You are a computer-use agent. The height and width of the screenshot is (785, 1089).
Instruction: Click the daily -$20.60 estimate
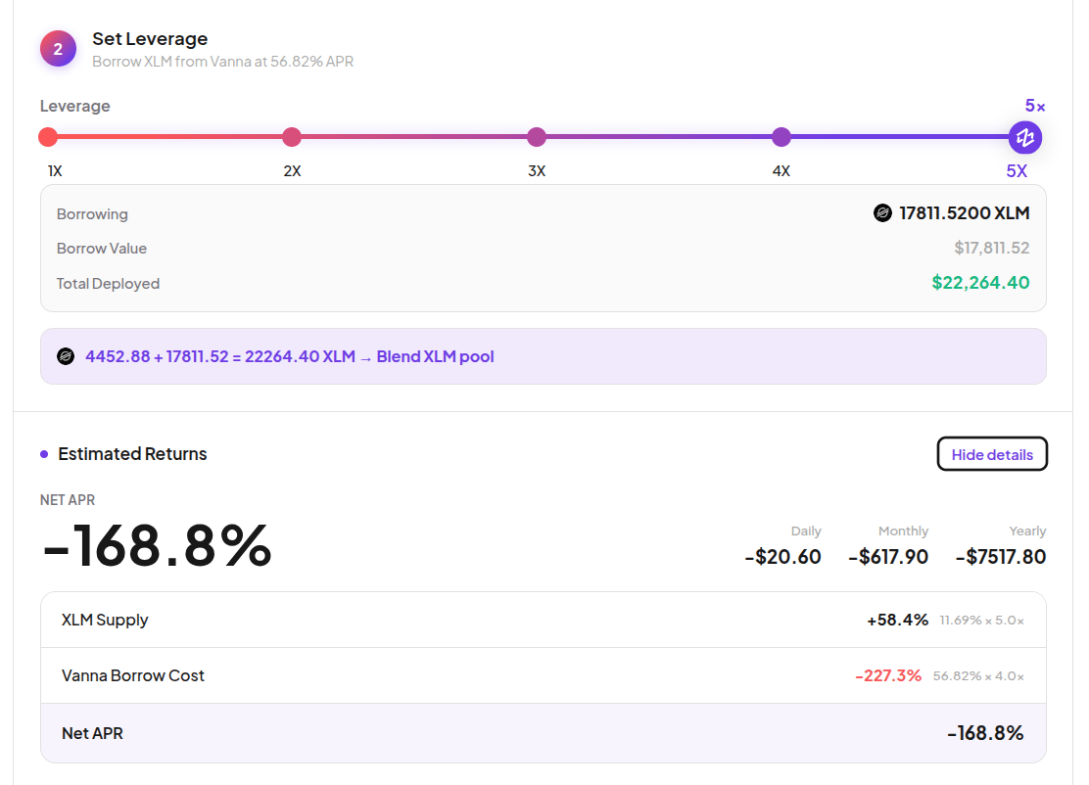pyautogui.click(x=782, y=557)
